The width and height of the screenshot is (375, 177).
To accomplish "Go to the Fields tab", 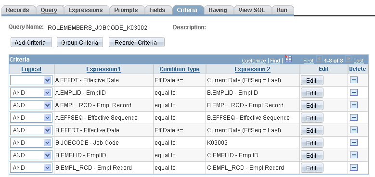I will click(x=157, y=10).
